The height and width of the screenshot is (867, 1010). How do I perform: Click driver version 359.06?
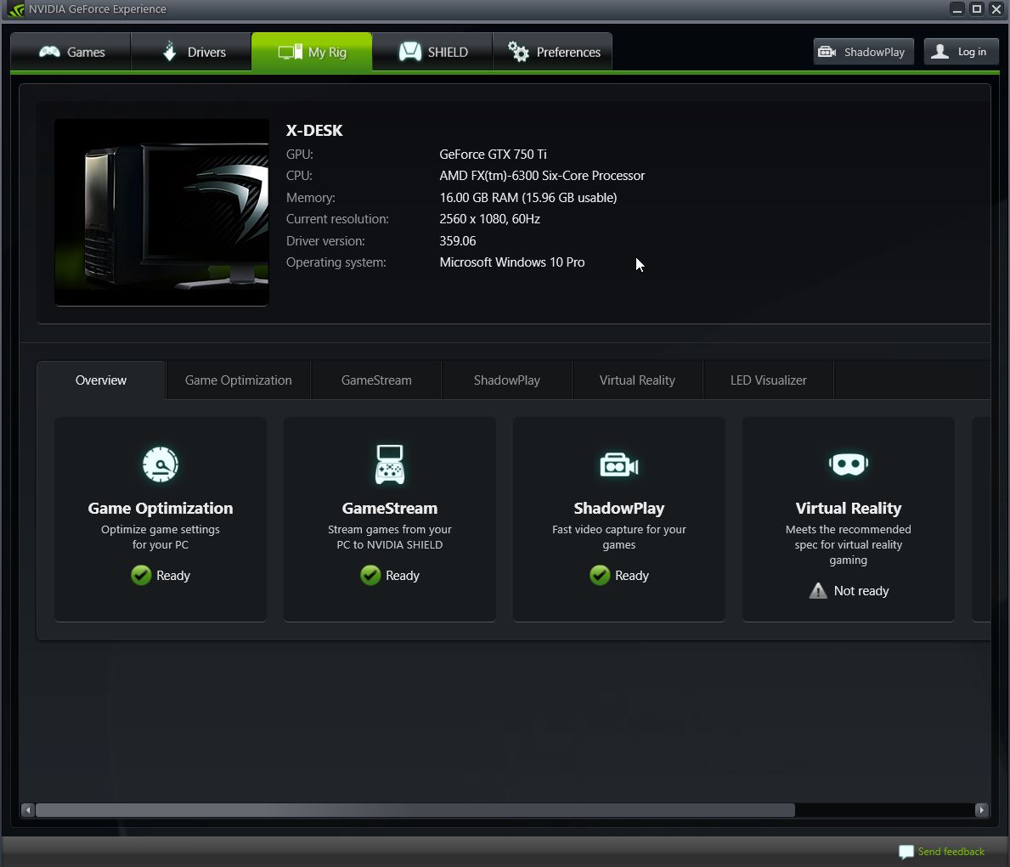[457, 241]
